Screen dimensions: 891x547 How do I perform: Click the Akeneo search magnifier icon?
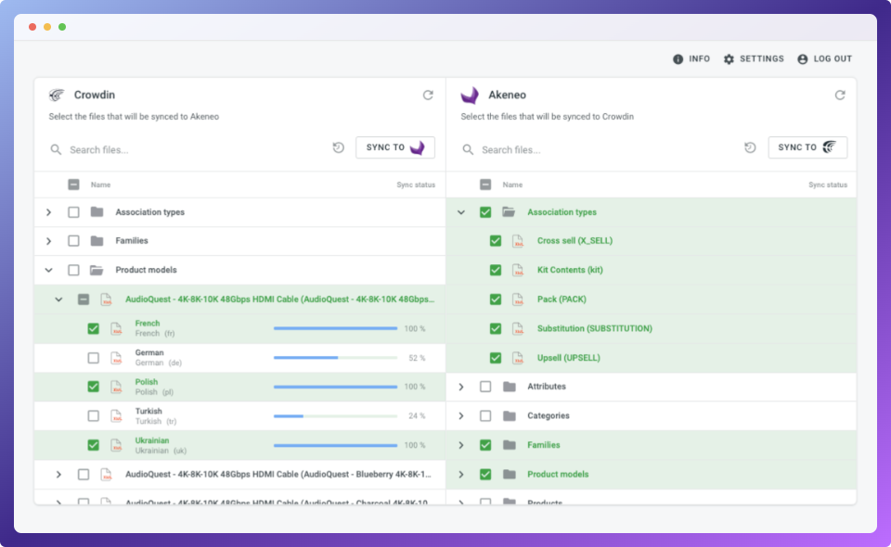click(x=468, y=150)
